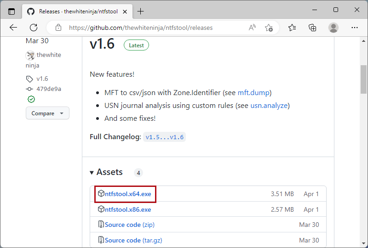Click the 3.51 MB size text
The width and height of the screenshot is (368, 248).
(282, 194)
